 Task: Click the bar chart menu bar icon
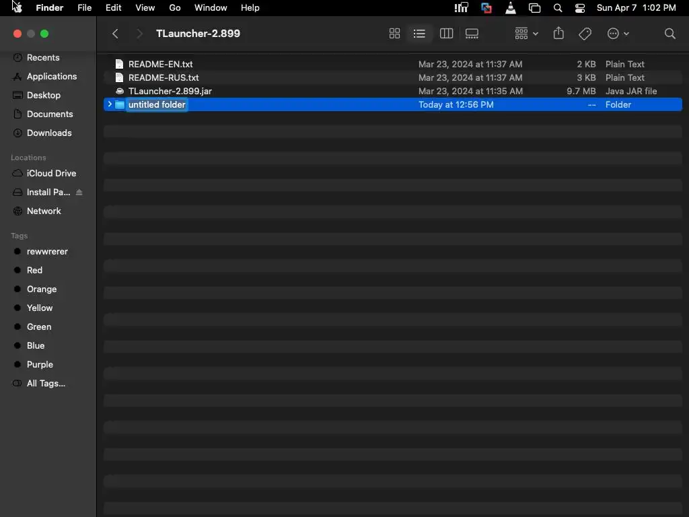[x=462, y=7]
